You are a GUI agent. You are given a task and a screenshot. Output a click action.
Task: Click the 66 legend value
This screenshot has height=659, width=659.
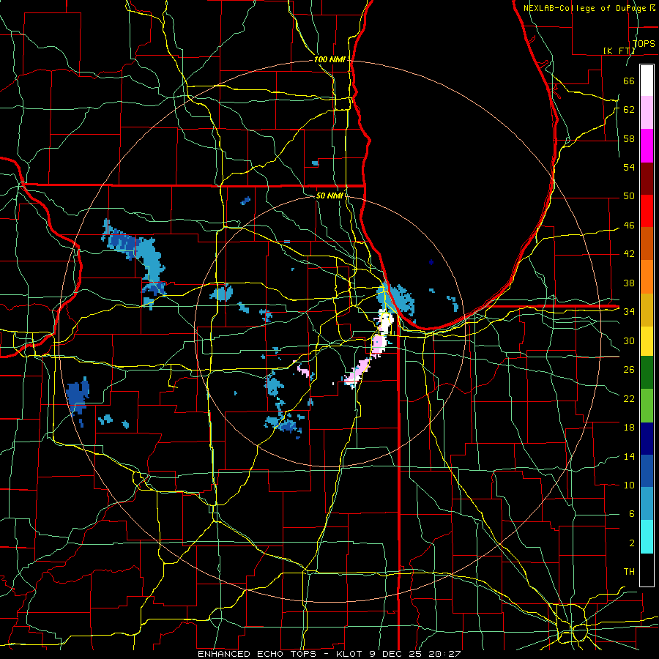629,81
